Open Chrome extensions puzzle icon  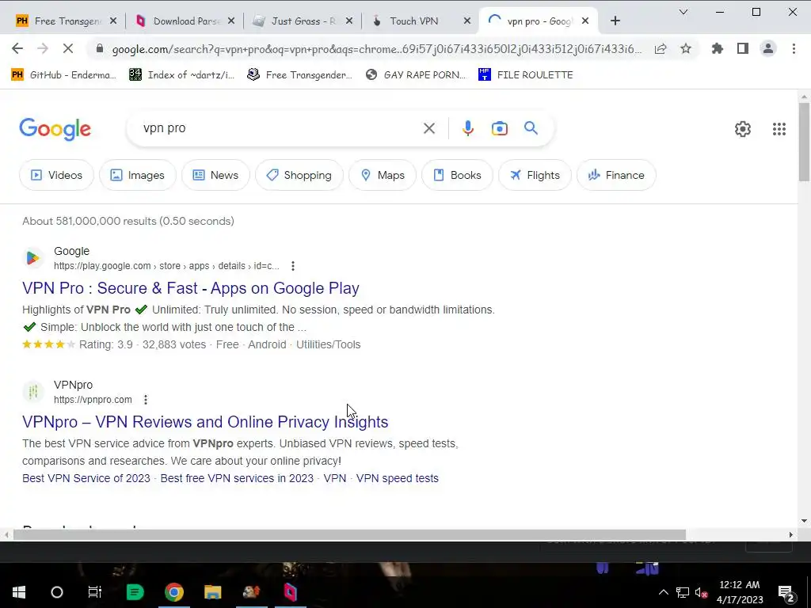click(718, 48)
